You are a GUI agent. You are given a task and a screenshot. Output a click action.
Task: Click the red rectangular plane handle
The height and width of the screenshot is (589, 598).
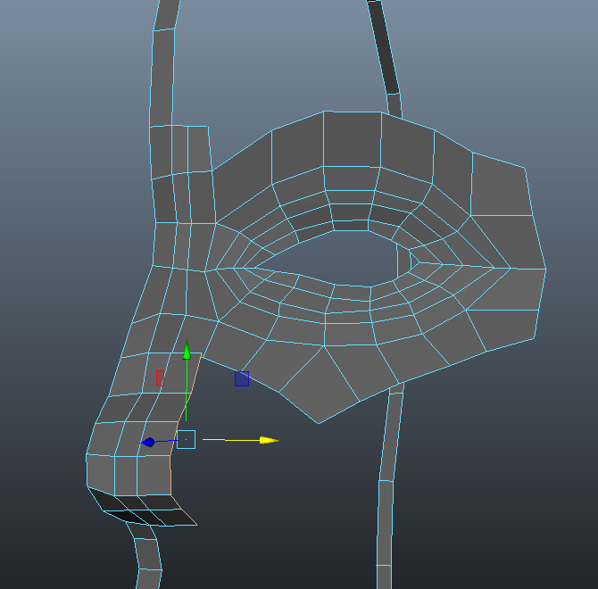160,378
